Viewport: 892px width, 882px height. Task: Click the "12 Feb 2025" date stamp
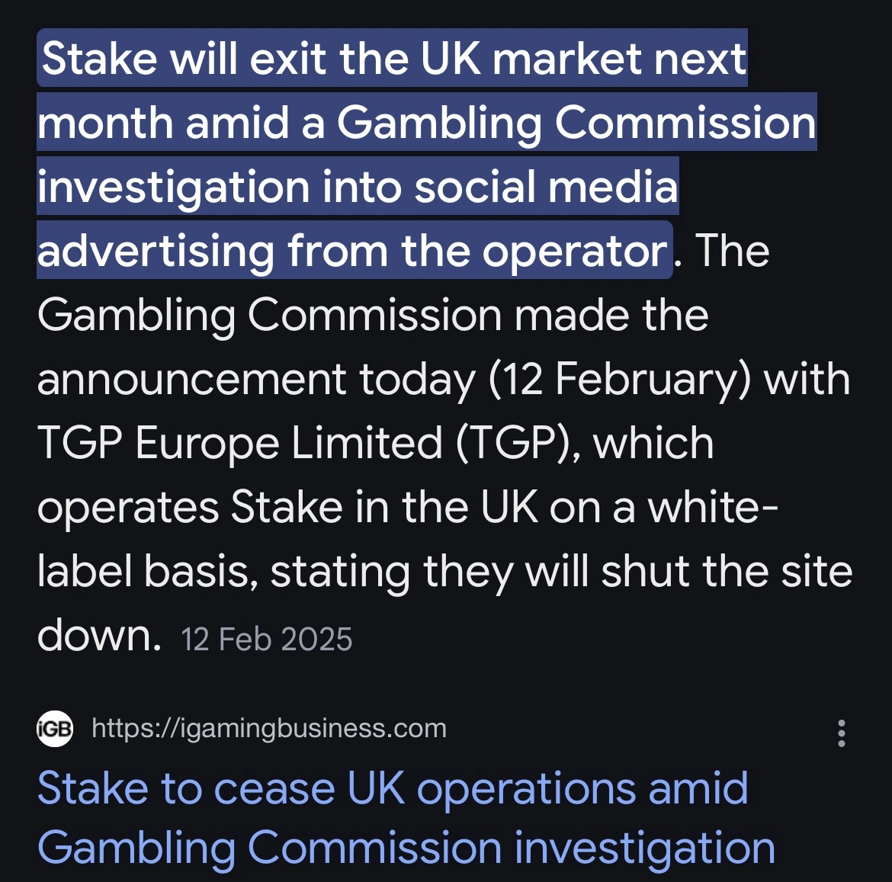point(267,640)
